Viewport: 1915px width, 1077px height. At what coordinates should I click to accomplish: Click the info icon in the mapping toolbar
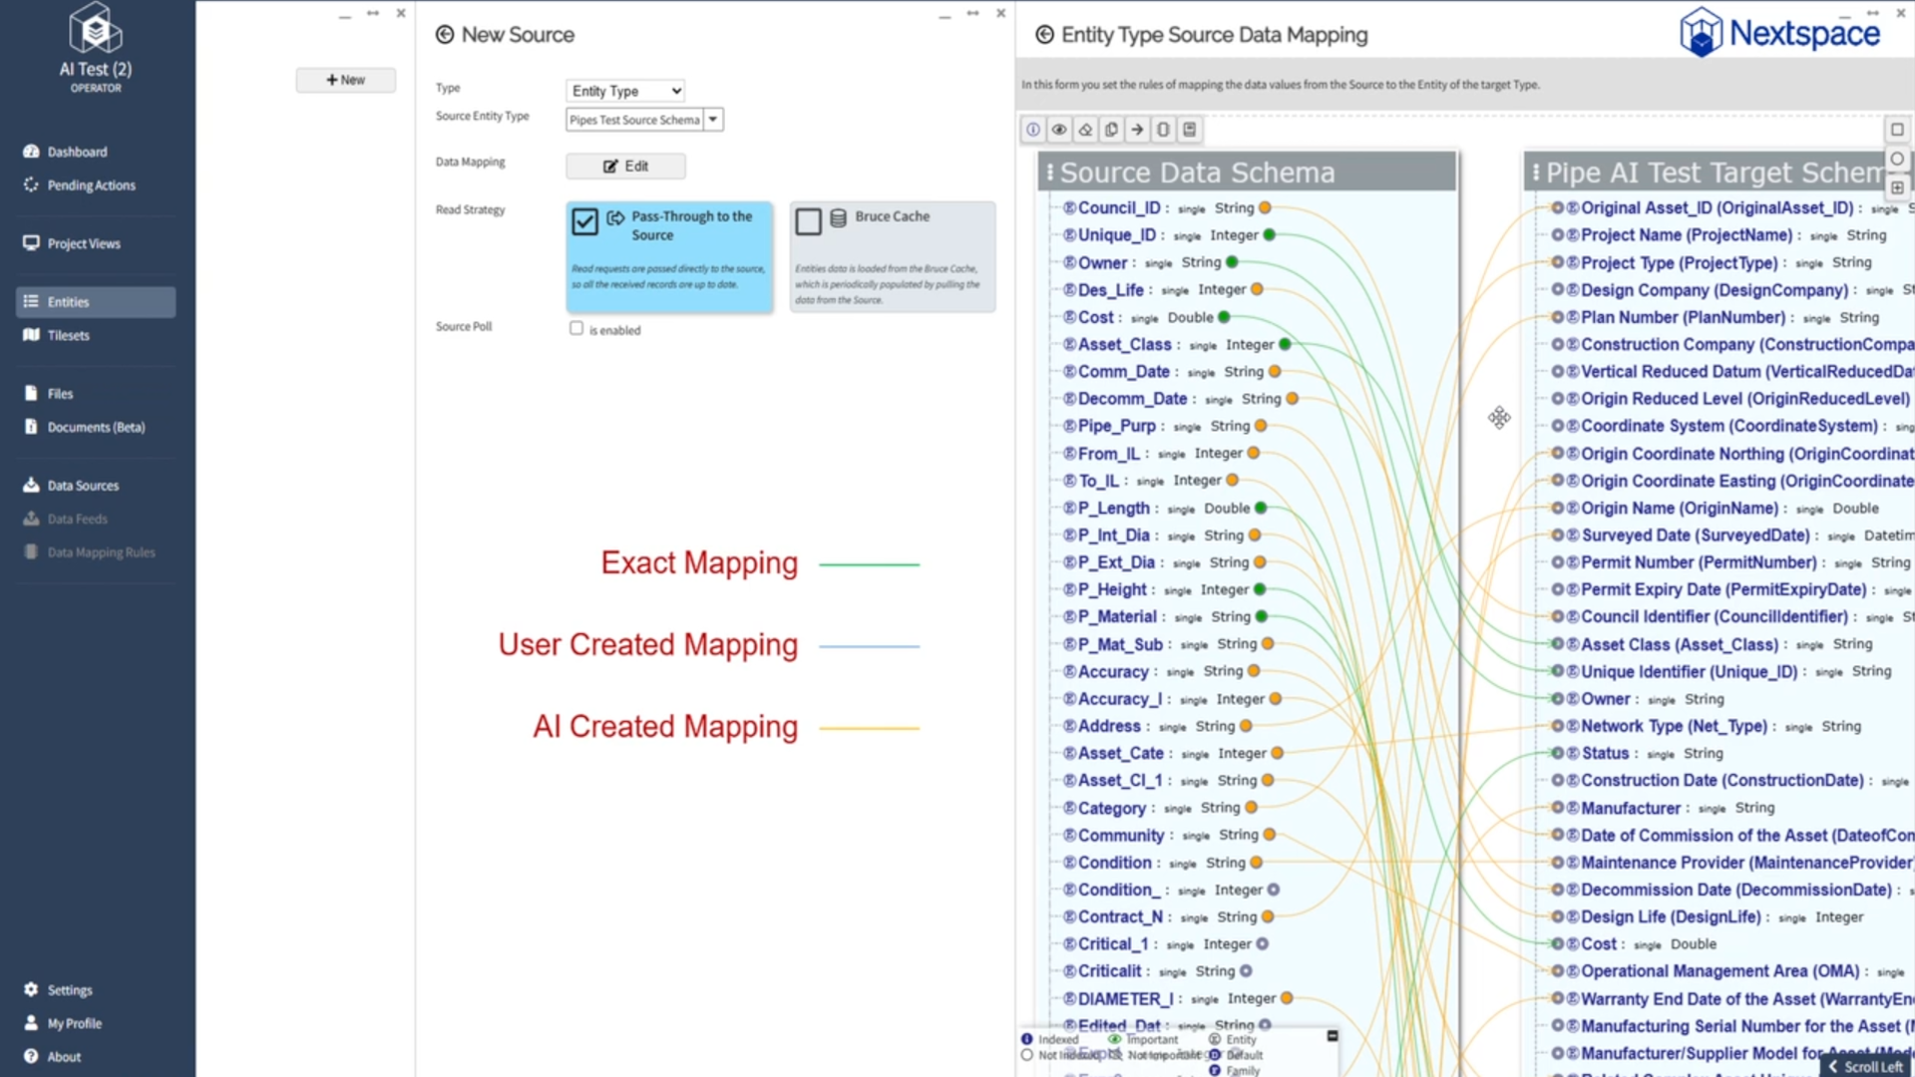click(x=1032, y=129)
